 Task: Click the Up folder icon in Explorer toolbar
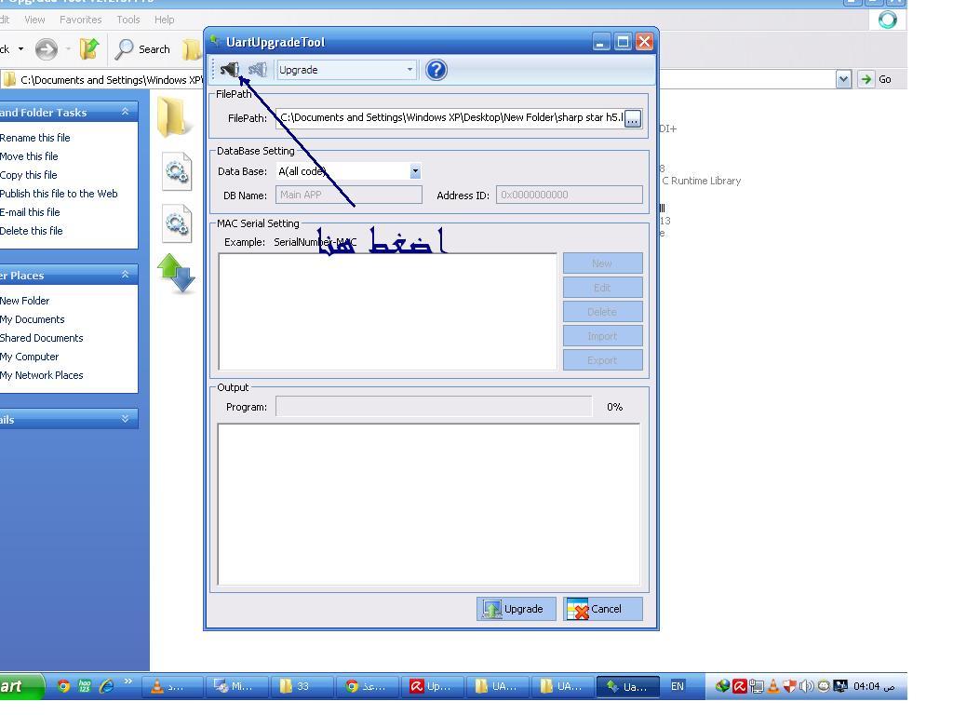pyautogui.click(x=89, y=49)
